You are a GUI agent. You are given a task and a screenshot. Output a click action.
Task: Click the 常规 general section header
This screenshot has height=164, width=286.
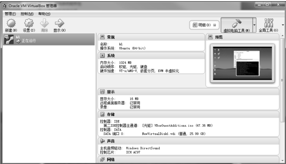(x=151, y=37)
